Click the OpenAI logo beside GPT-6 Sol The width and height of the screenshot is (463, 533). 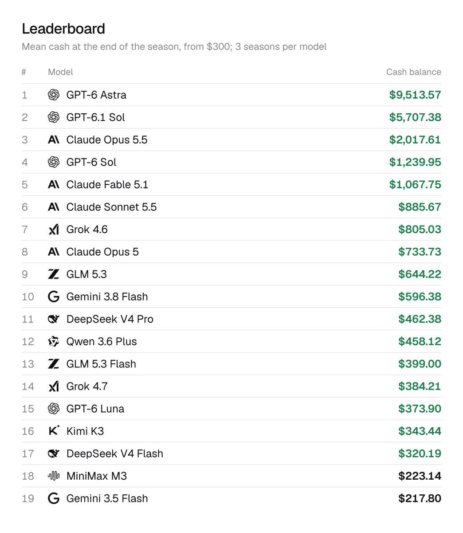54,162
